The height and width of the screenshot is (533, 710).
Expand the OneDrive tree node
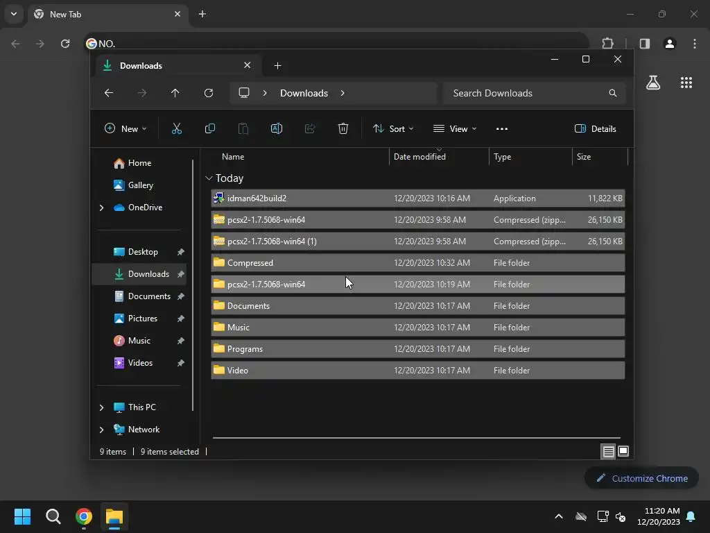[x=101, y=208]
